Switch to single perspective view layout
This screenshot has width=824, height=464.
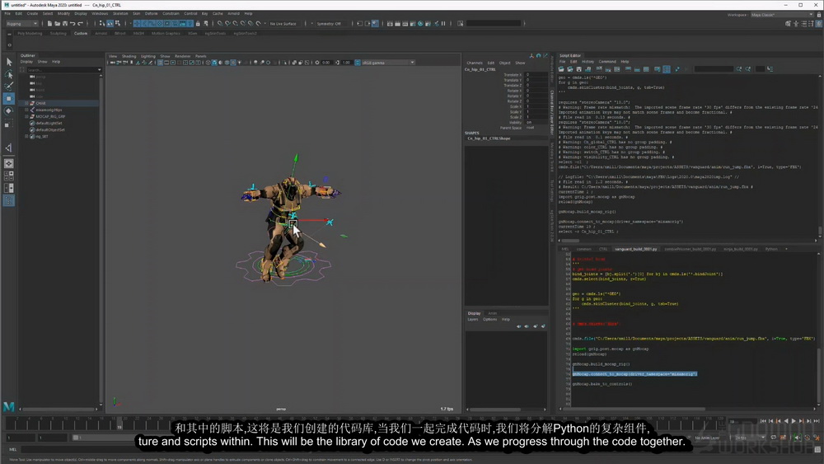pyautogui.click(x=9, y=164)
